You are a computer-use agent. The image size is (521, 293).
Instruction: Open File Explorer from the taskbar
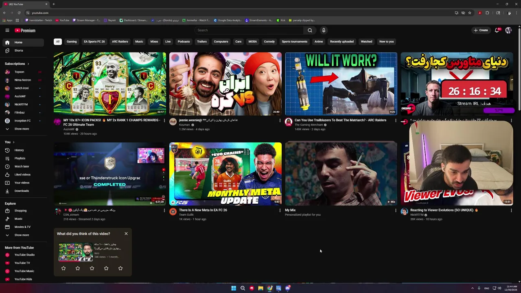(x=260, y=288)
